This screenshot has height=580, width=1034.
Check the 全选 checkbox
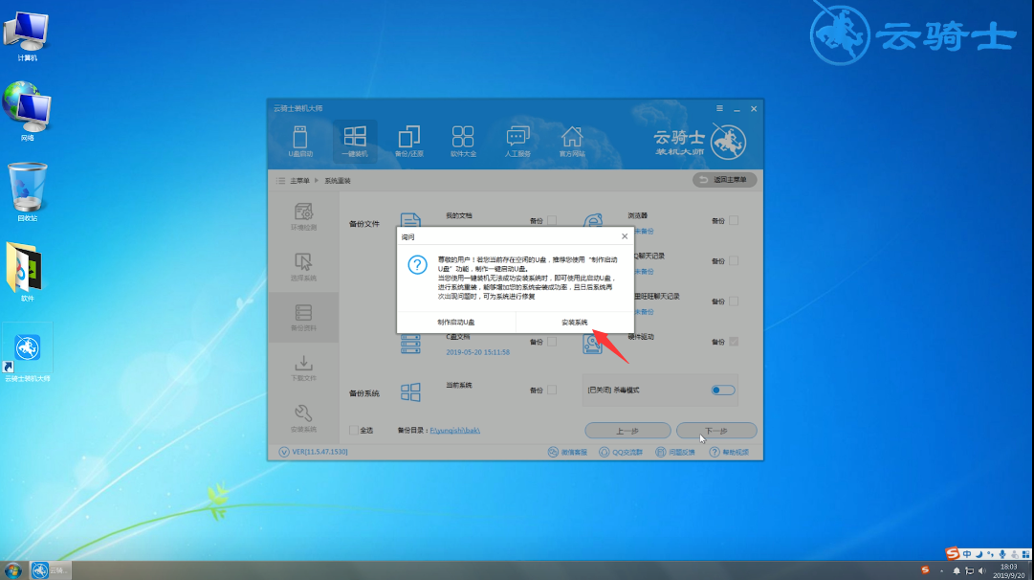pos(354,431)
